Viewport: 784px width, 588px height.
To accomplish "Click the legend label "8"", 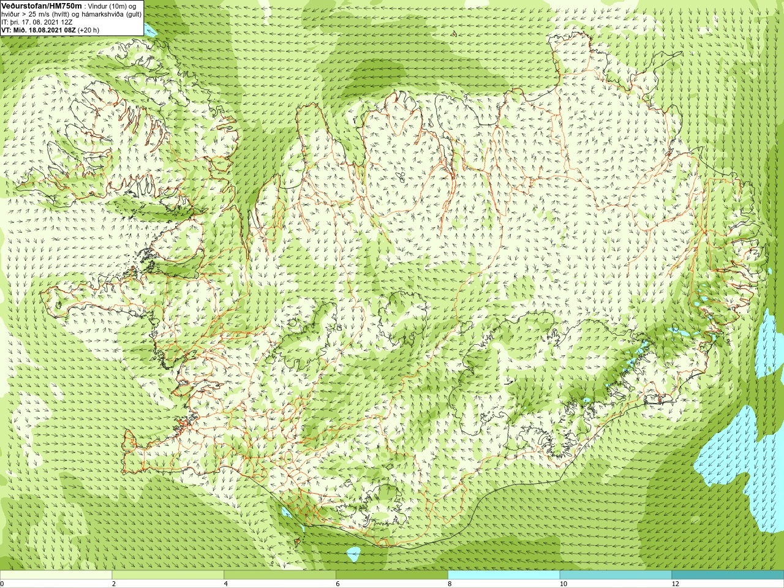I will (x=450, y=584).
